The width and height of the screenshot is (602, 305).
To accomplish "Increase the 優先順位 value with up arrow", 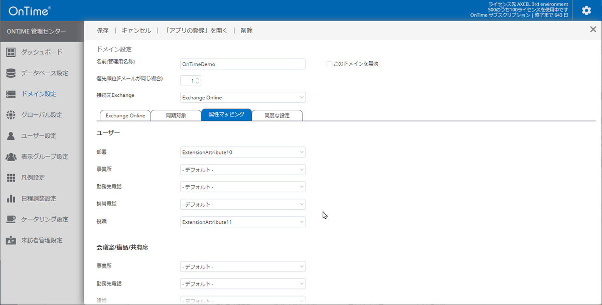I will point(198,78).
